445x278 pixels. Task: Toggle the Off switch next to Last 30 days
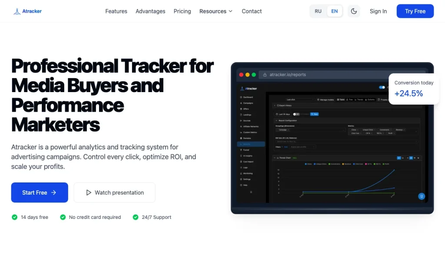click(296, 114)
